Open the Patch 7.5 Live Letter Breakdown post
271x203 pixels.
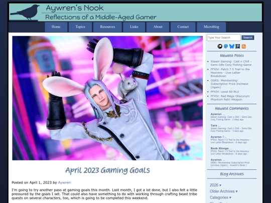230,73
